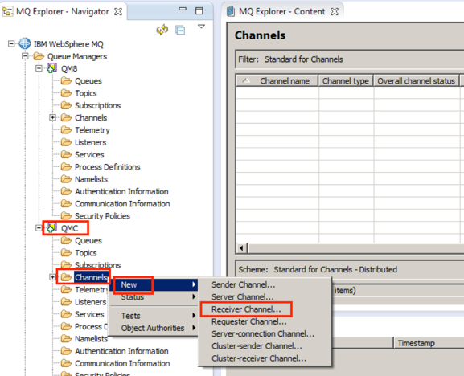Click the Queues folder icon under QM8
The image size is (464, 376).
[x=66, y=80]
